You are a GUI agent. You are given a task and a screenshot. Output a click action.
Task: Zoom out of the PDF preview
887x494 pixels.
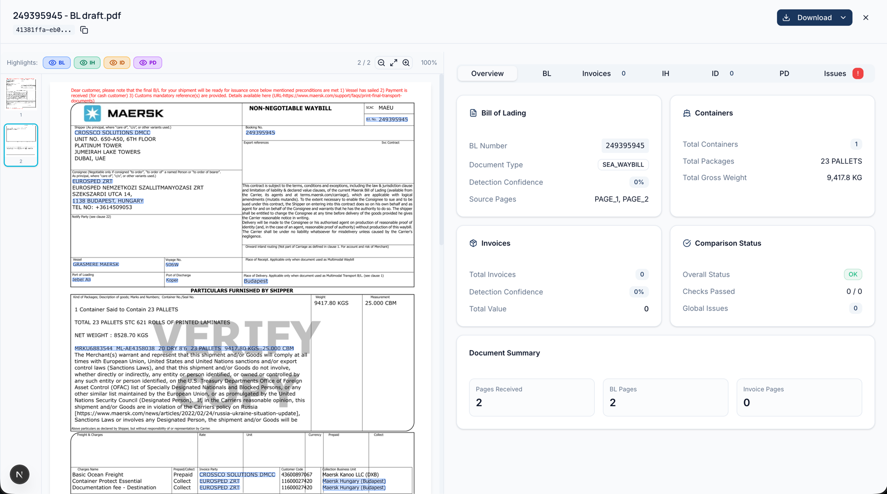coord(381,63)
